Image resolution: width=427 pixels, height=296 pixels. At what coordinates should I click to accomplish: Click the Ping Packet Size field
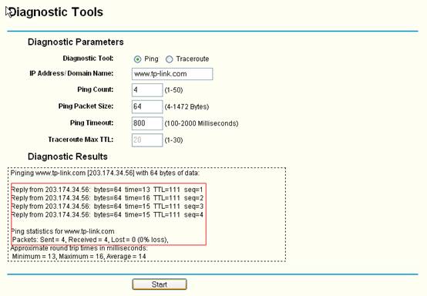(147, 106)
